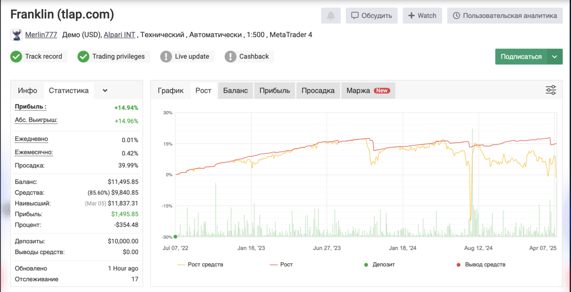Open the Прибыль chart tab

point(274,91)
